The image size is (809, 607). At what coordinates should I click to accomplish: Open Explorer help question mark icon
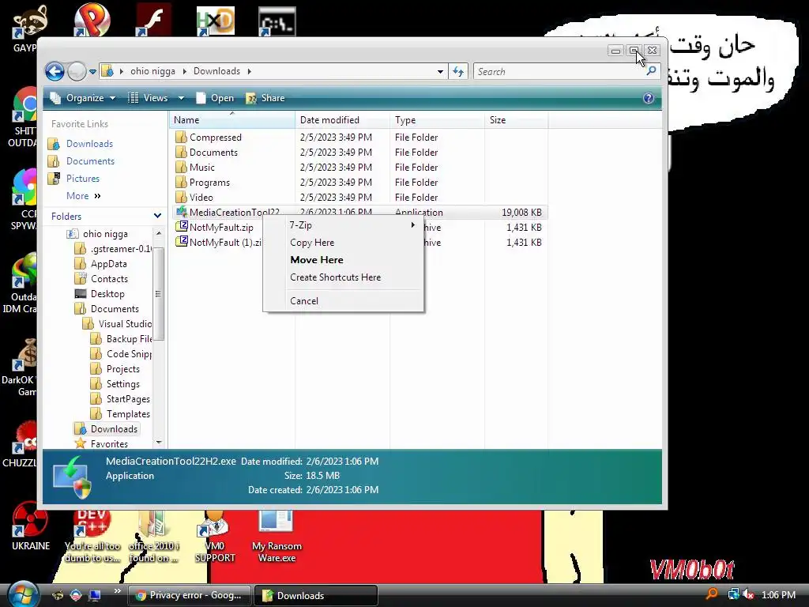point(649,98)
